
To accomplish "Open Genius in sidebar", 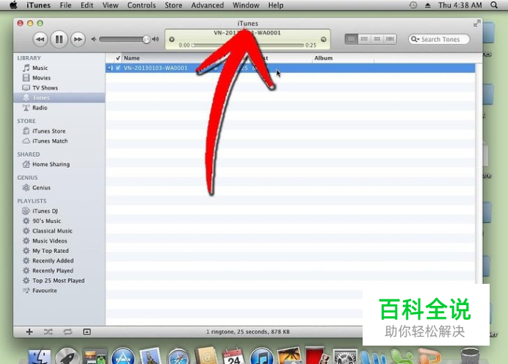I will coord(41,188).
